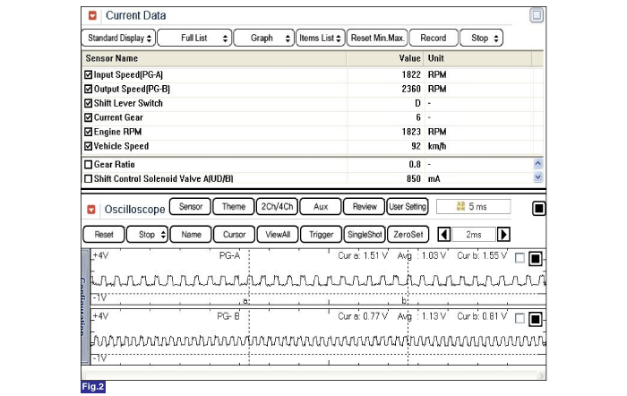Viewport: 627px width, 396px height.
Task: Click the Record button
Action: coord(434,39)
